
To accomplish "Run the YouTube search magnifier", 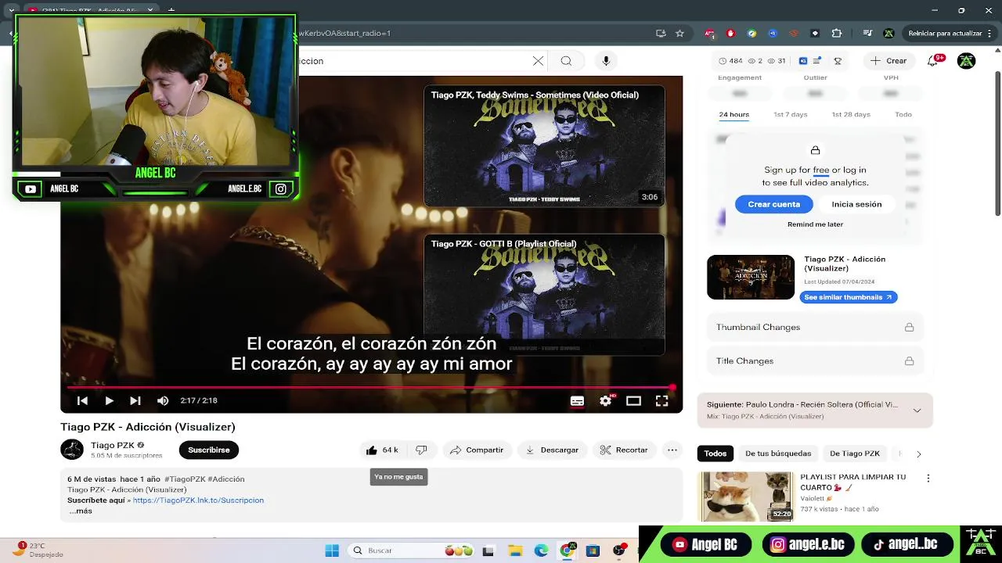I will coord(566,61).
